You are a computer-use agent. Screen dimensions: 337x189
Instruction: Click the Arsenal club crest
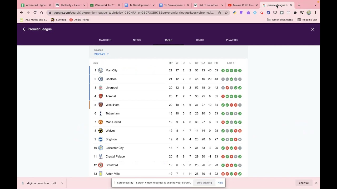tap(101, 96)
